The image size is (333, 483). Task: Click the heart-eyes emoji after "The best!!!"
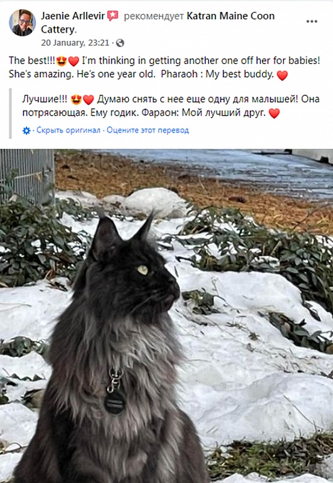[62, 61]
